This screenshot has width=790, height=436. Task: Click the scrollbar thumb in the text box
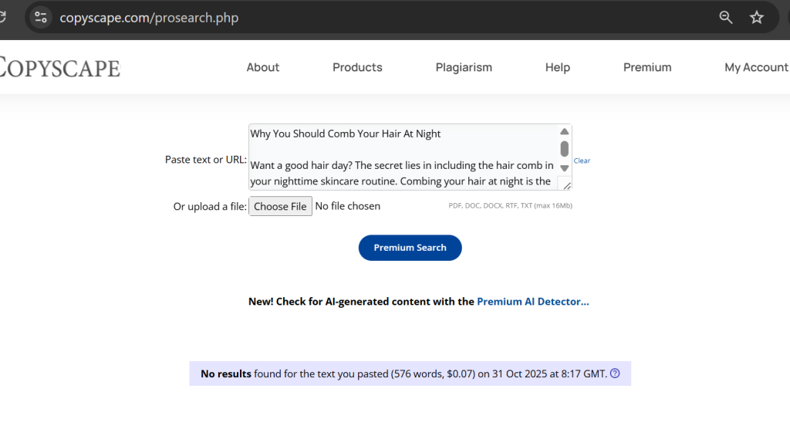[564, 149]
